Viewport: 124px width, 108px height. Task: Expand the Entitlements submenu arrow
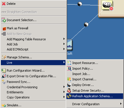click(64, 92)
